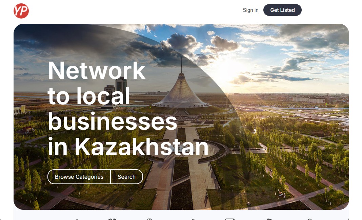Click the first partially visible category icon
The width and height of the screenshot is (362, 220).
(77, 219)
